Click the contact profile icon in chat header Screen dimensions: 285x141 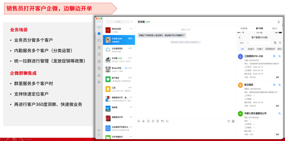(278, 22)
